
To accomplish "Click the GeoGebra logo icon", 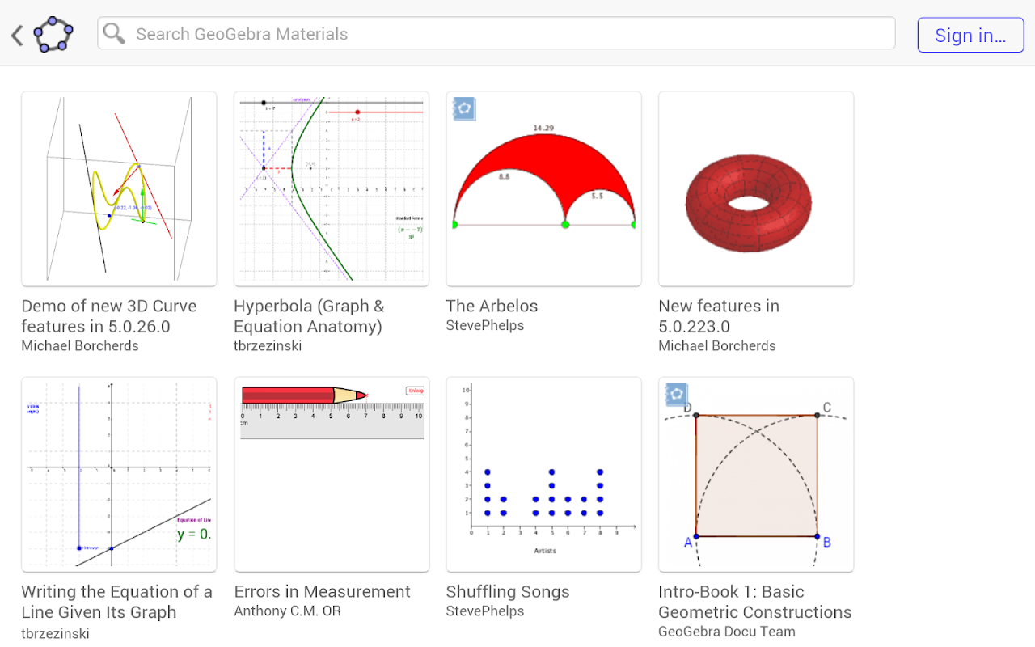I will [x=53, y=35].
